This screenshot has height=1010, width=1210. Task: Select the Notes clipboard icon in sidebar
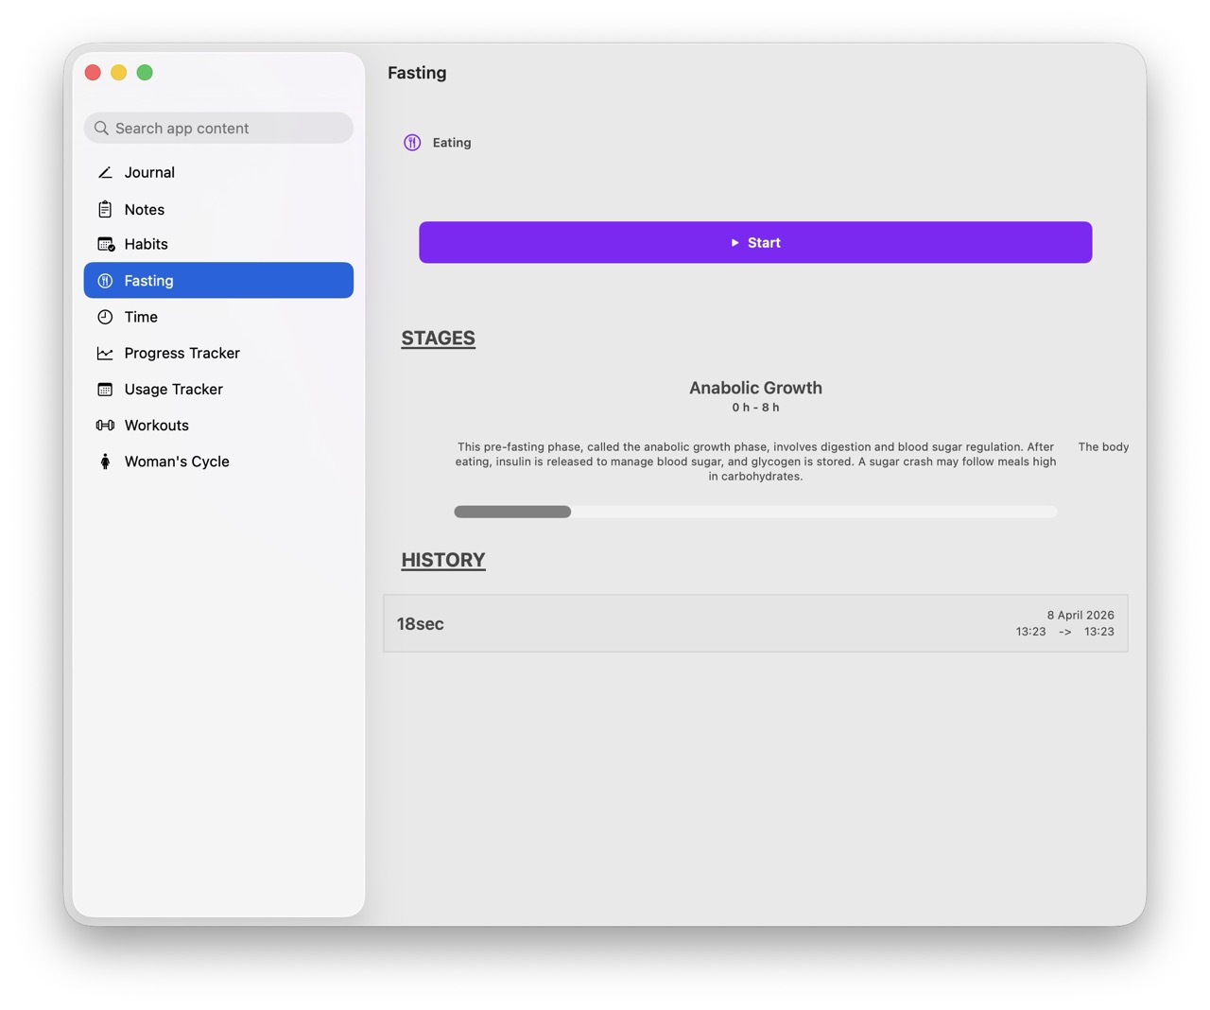107,209
